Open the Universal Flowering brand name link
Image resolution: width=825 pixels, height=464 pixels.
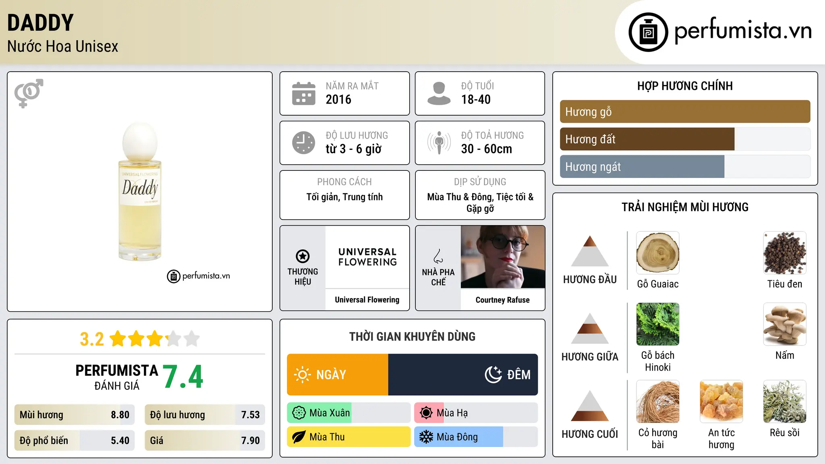(x=367, y=300)
